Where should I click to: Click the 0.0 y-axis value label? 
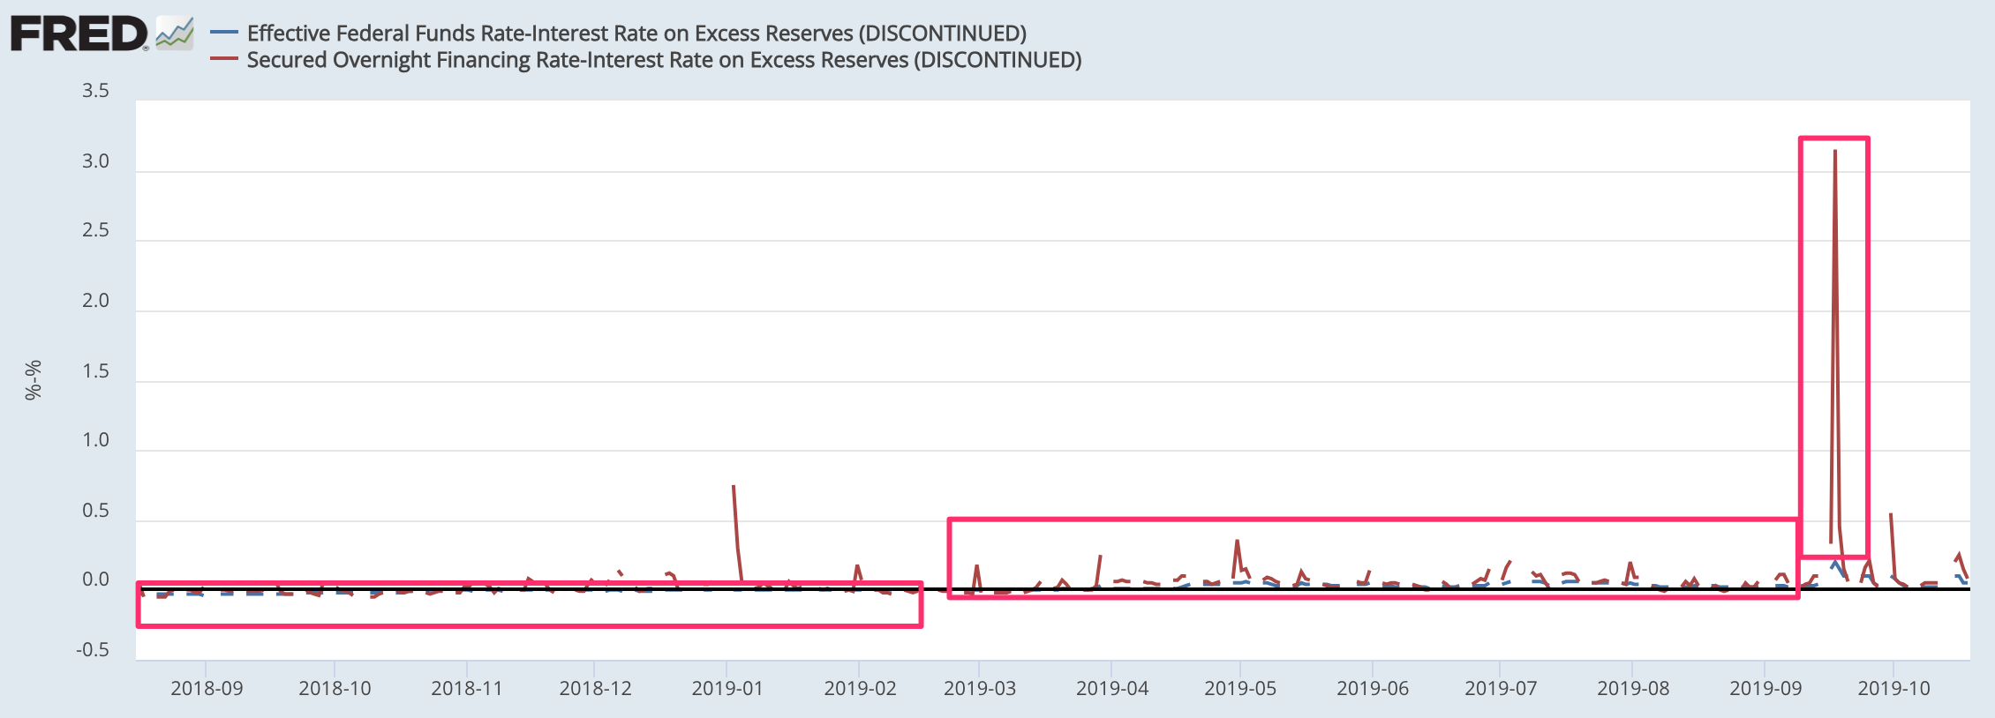click(95, 580)
